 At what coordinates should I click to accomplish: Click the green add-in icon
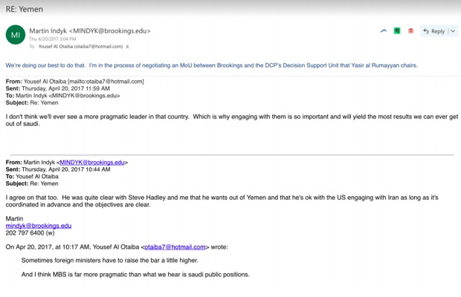click(397, 31)
